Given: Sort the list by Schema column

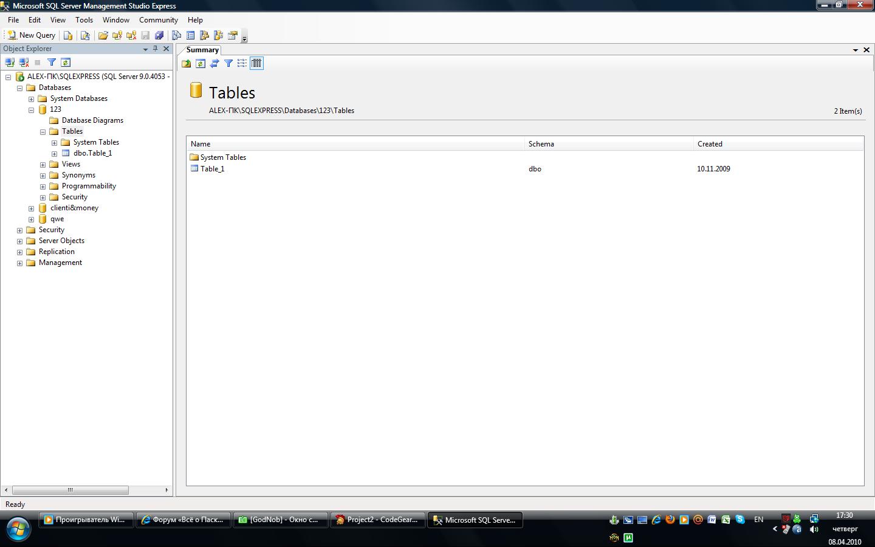Looking at the screenshot, I should pos(608,144).
